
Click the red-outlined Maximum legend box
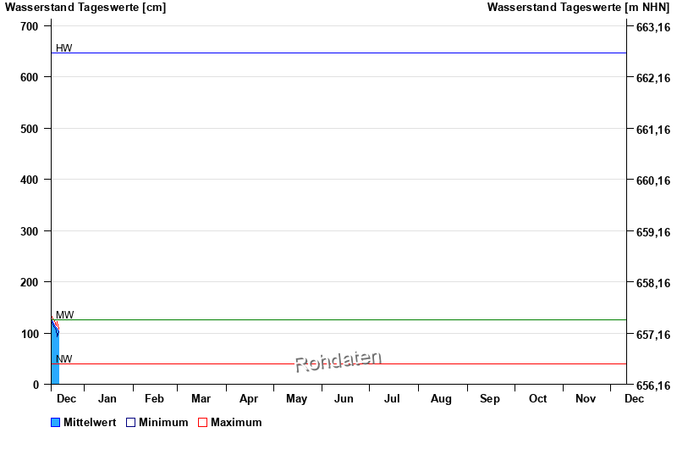pos(202,423)
